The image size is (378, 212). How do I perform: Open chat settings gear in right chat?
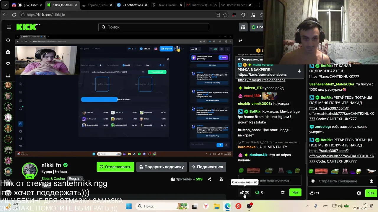click(359, 193)
